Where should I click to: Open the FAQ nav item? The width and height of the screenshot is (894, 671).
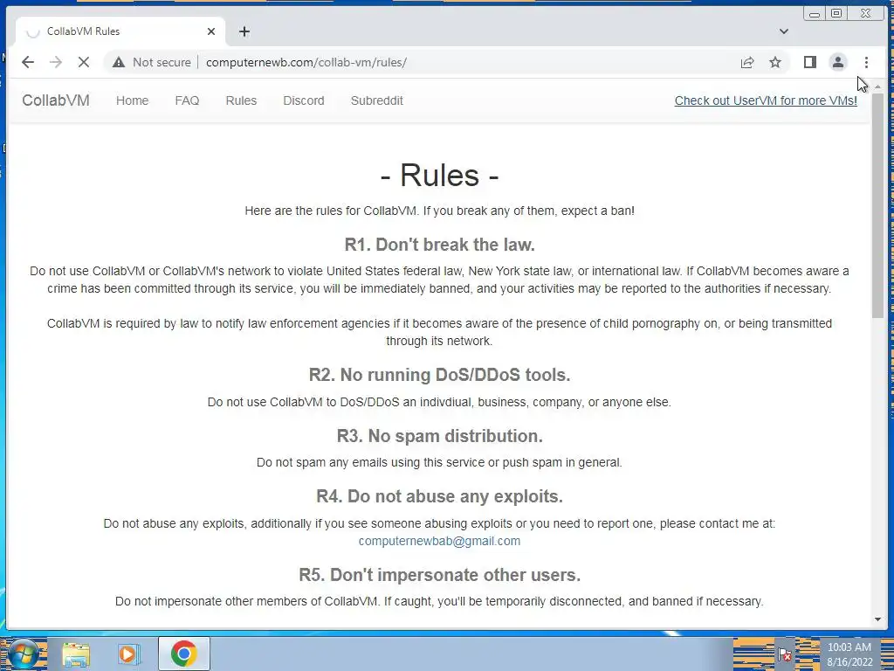(187, 100)
